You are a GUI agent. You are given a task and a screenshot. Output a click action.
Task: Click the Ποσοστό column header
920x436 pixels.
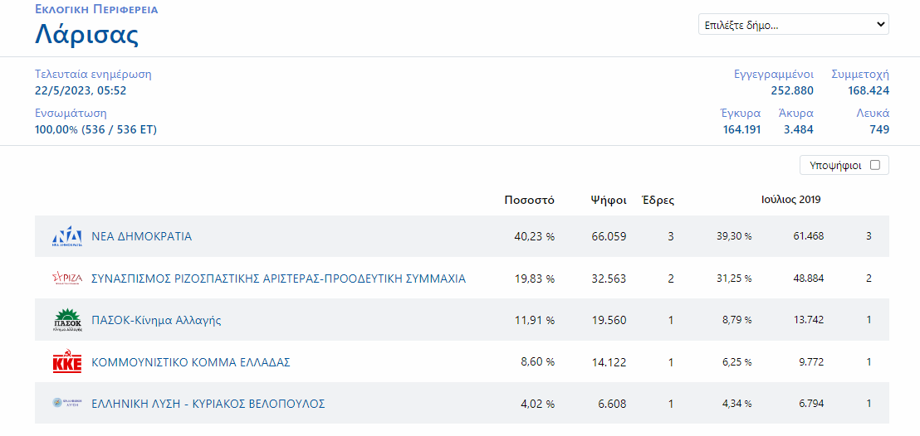click(x=529, y=200)
